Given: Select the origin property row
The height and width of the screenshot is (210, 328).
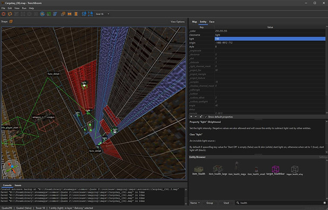Looking at the screenshot, I should 257,43.
